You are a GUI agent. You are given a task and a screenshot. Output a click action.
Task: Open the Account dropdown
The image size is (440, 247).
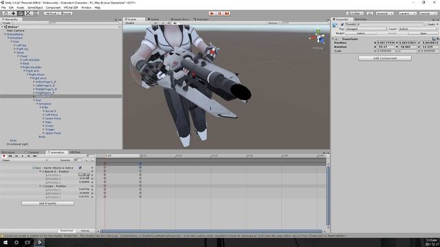coord(384,13)
